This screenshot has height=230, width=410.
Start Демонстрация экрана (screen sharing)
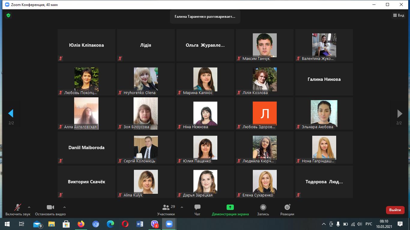click(230, 209)
